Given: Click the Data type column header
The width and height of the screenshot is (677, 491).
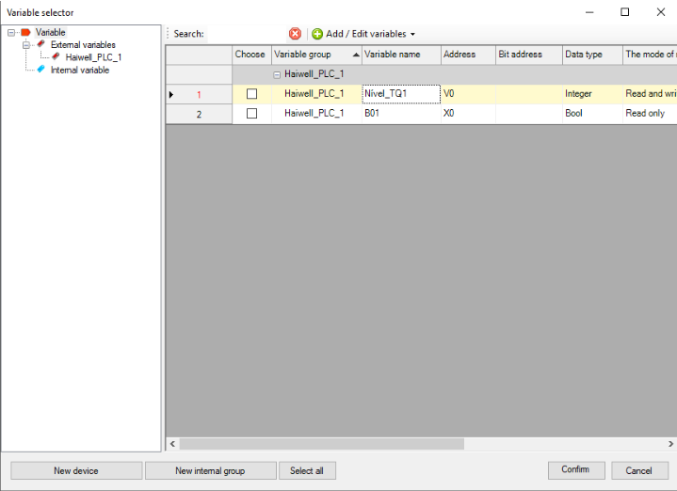Looking at the screenshot, I should pos(591,55).
